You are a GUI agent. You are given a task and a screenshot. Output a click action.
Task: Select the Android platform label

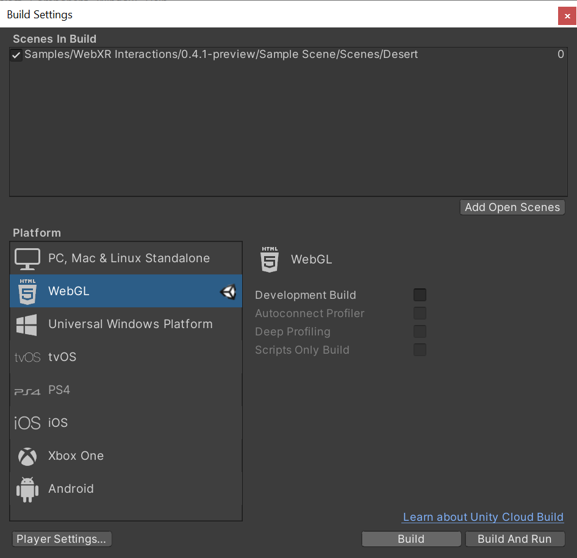pos(71,488)
